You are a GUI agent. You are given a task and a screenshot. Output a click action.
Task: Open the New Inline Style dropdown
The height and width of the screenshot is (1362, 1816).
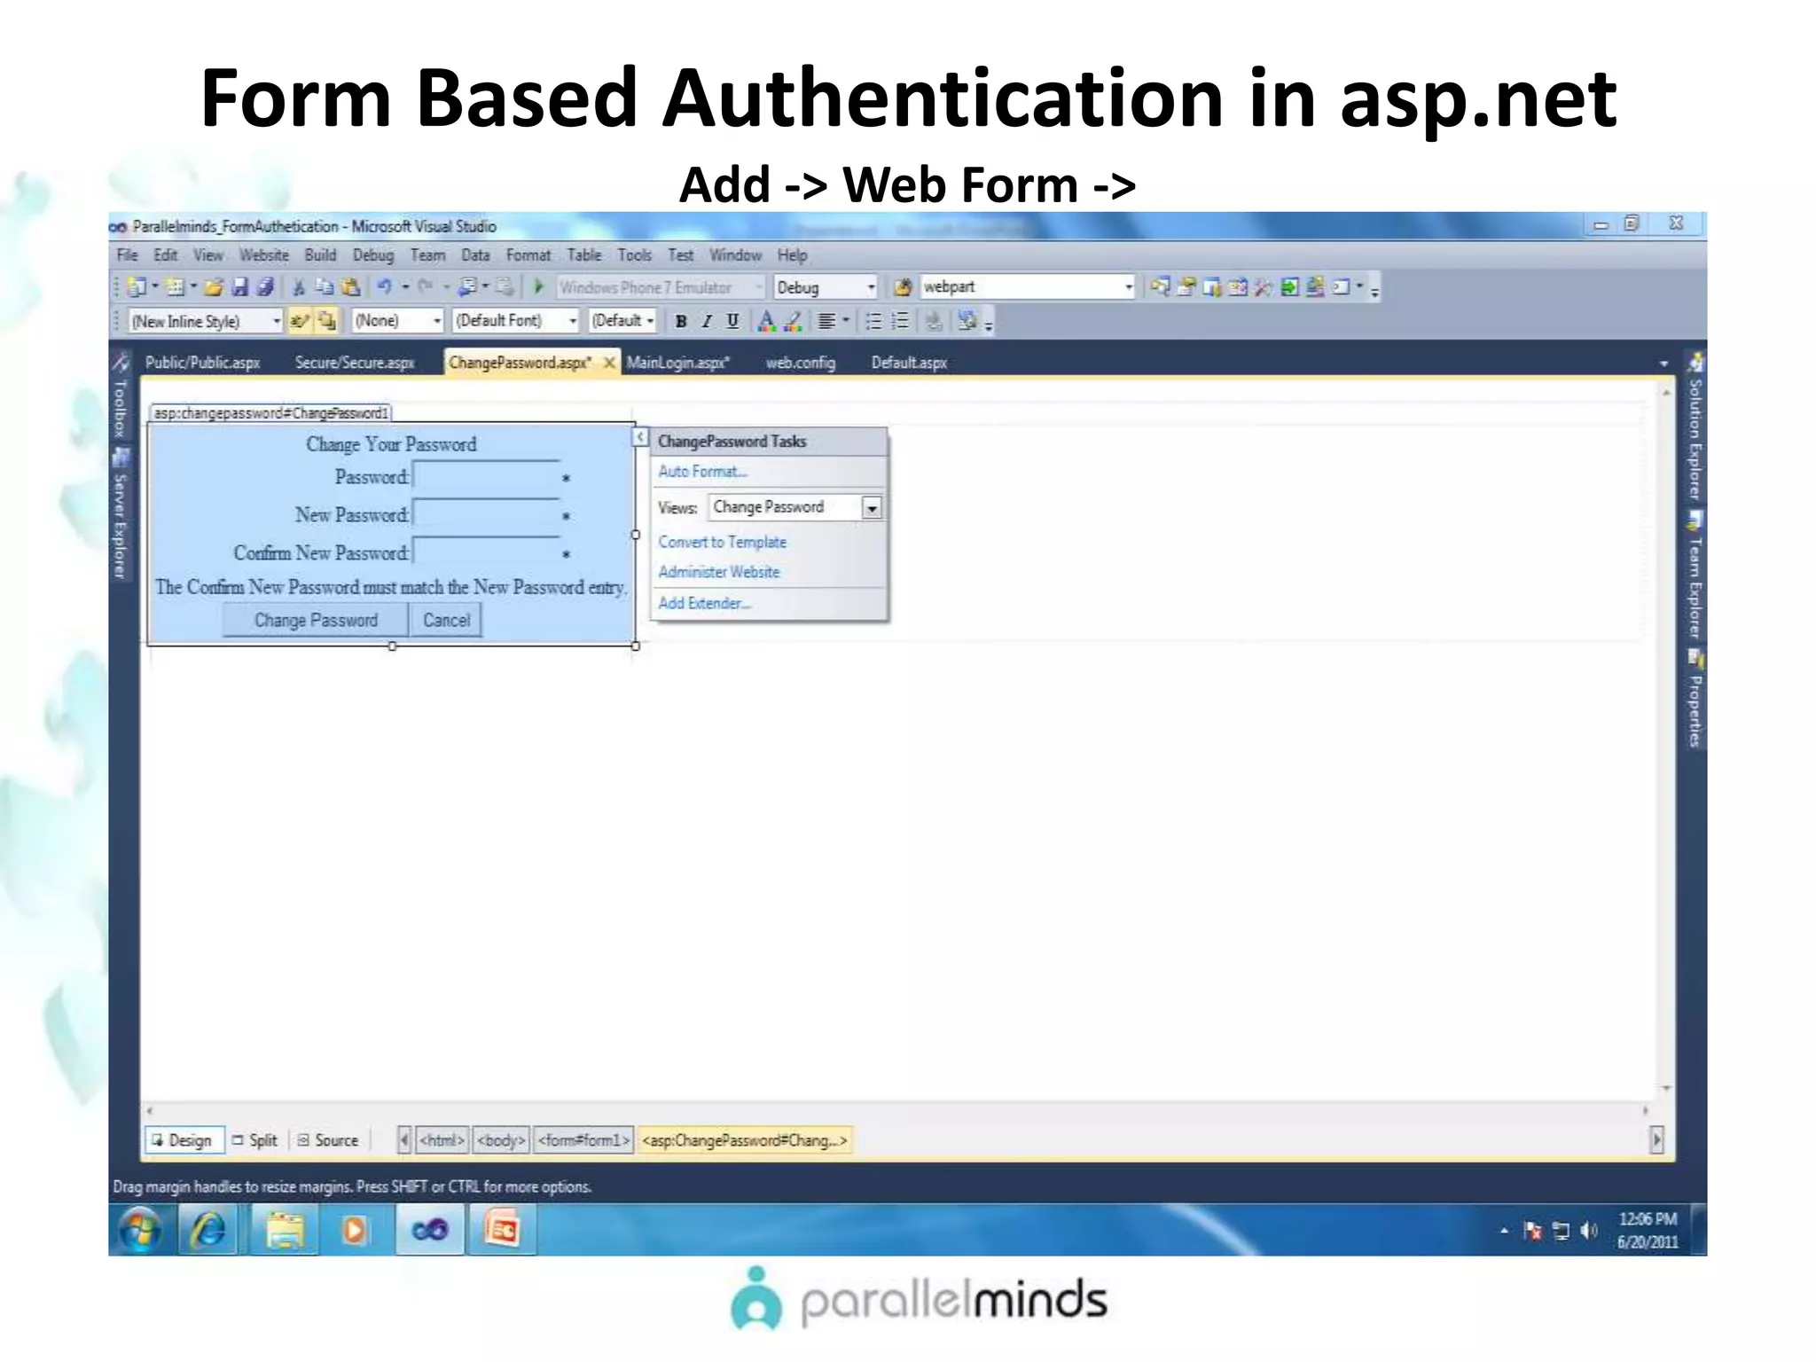277,321
